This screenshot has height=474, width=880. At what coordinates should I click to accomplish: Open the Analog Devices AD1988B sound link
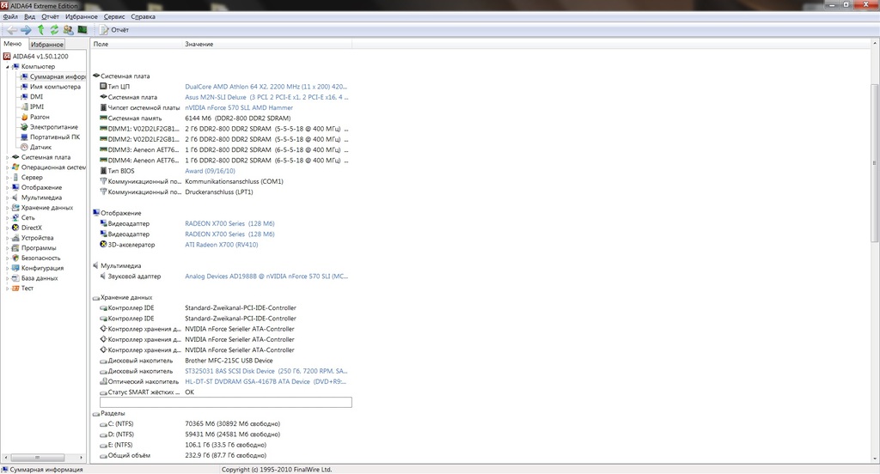click(266, 276)
